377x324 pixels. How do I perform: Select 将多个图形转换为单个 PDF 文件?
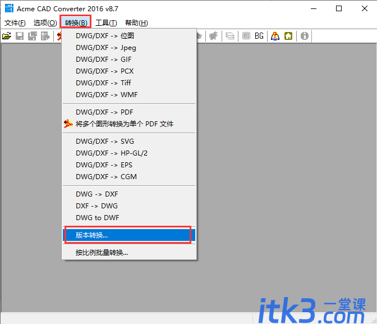coord(129,124)
